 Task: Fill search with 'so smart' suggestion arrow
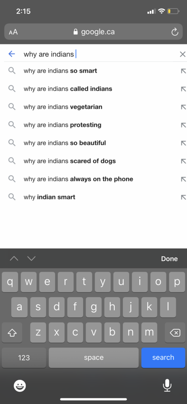(183, 71)
